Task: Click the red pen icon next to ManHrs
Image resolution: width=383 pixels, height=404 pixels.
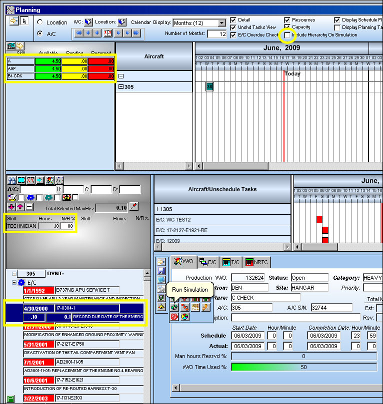Action: (x=133, y=207)
